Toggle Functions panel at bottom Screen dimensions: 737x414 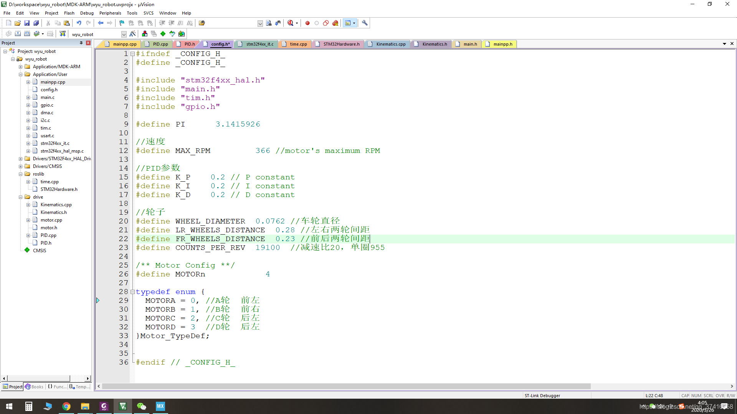coord(57,387)
